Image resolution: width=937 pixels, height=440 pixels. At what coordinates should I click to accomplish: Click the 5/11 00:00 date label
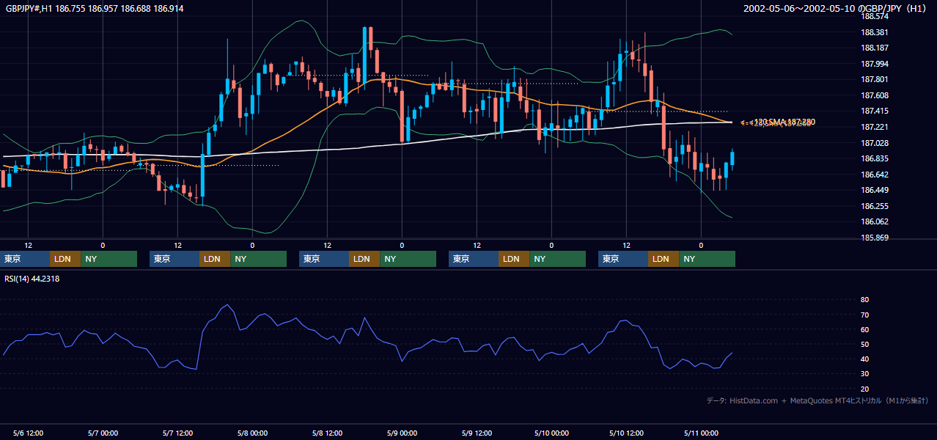coord(701,433)
